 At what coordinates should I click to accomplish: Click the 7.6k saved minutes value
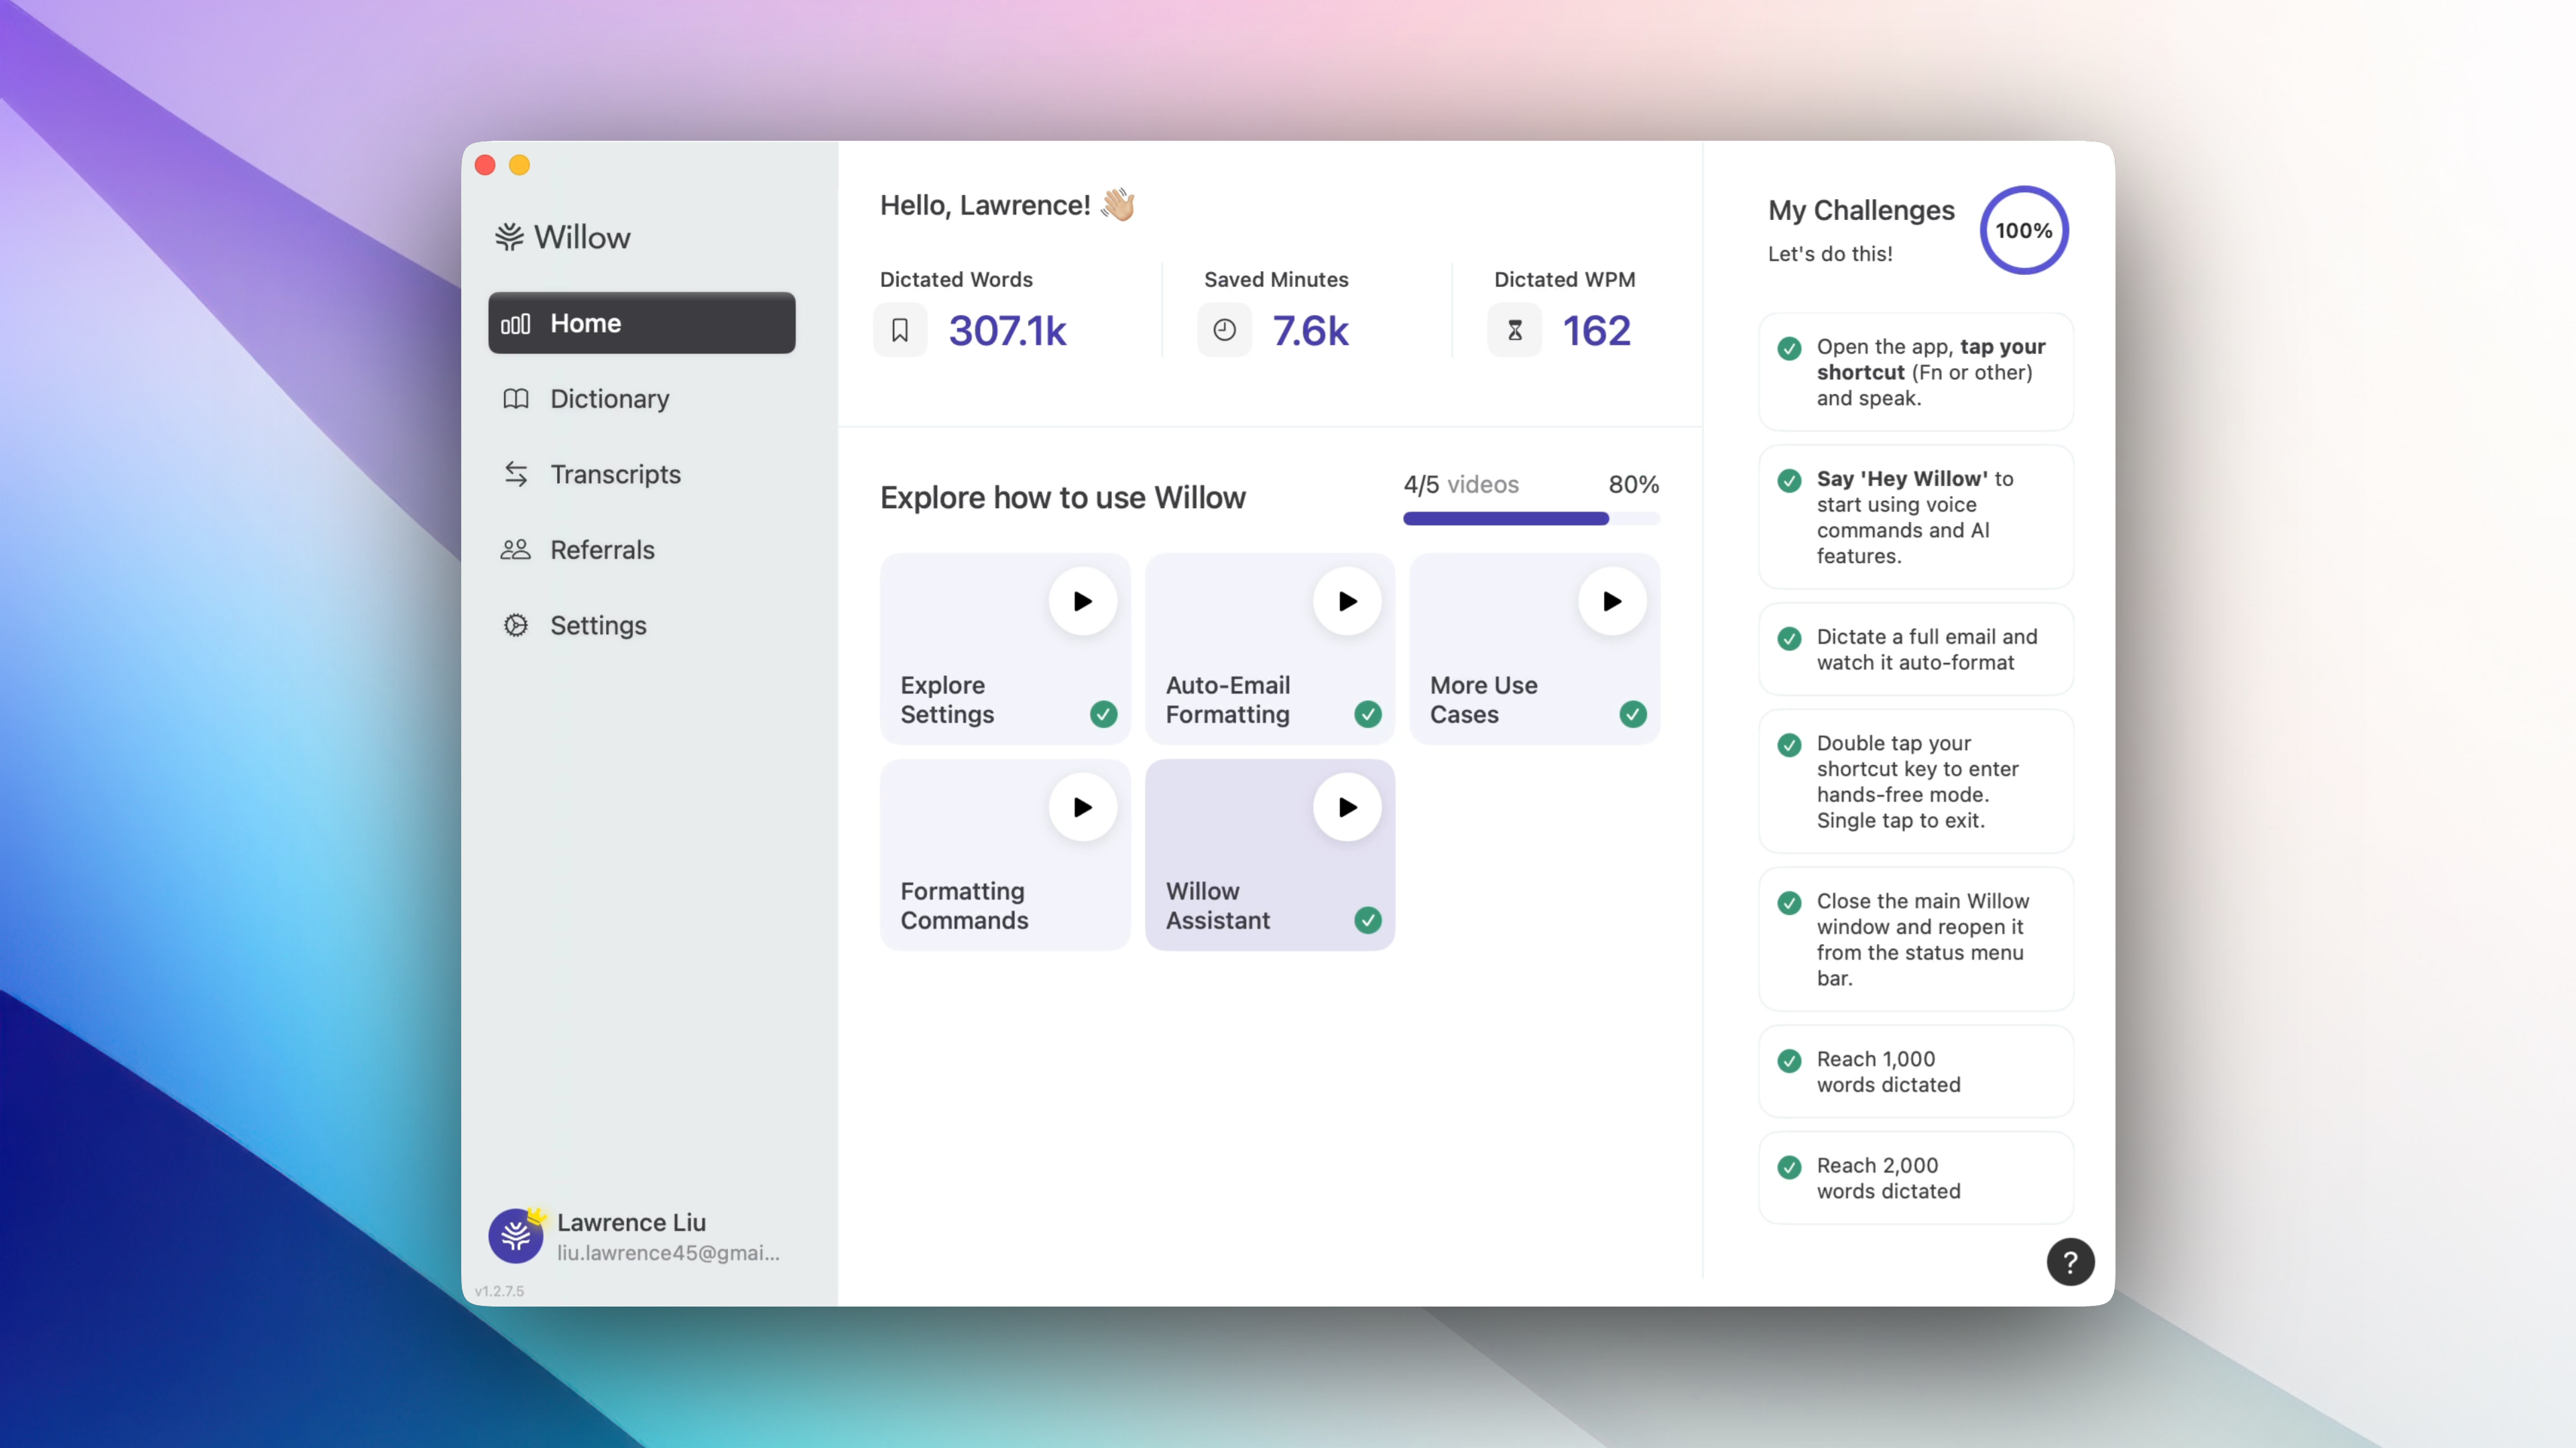pos(1310,331)
